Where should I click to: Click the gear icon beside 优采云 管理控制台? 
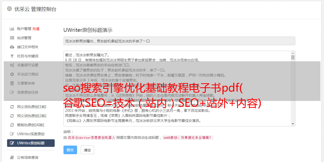click(x=9, y=9)
